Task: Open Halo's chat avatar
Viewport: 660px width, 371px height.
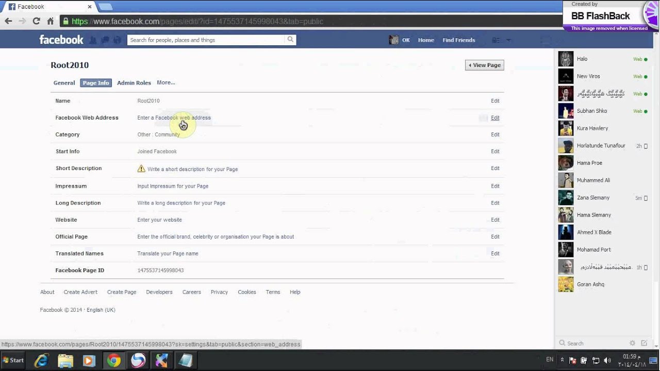Action: [566, 59]
